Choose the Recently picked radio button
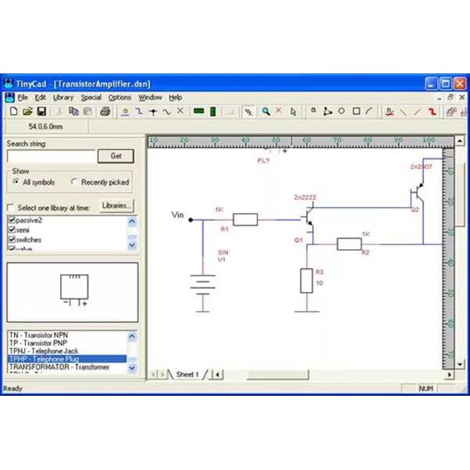This screenshot has height=470, width=470. coord(74,182)
